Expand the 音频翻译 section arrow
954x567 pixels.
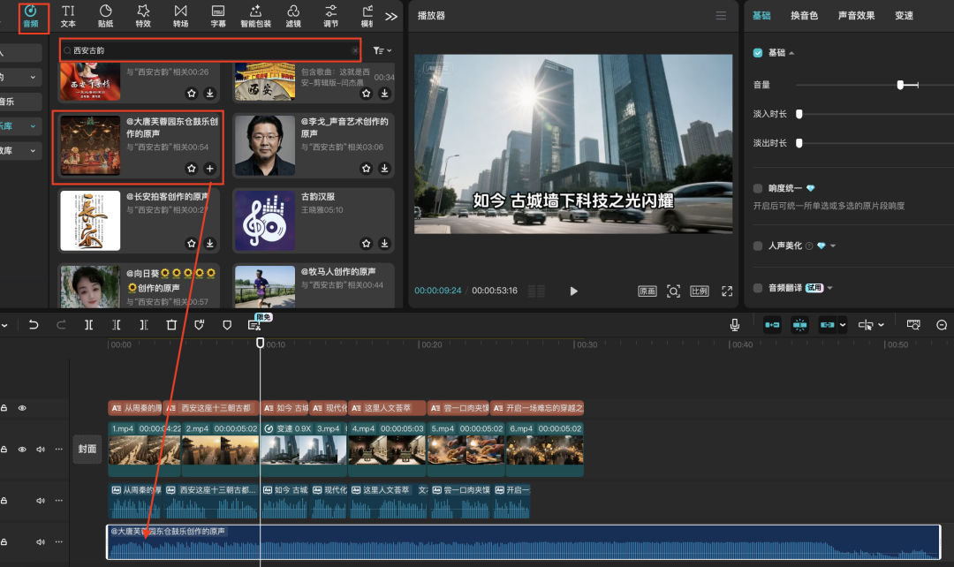(830, 288)
